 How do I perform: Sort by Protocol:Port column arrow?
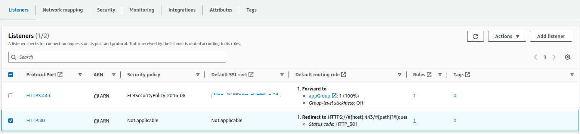80,75
